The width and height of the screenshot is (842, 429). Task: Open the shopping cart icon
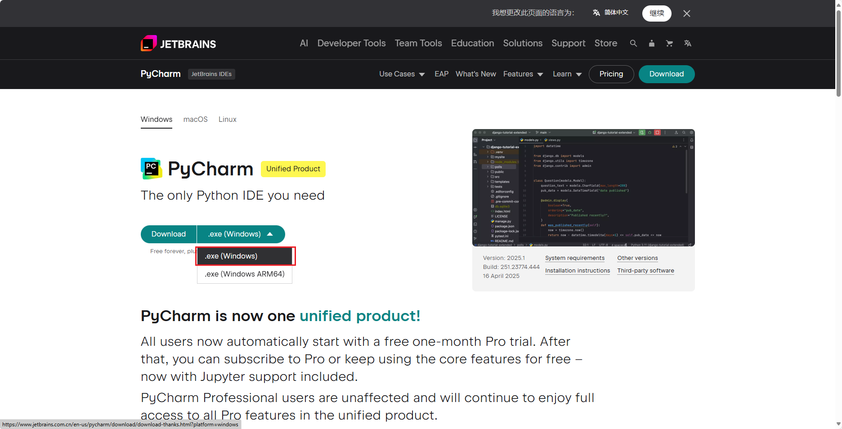pyautogui.click(x=669, y=43)
